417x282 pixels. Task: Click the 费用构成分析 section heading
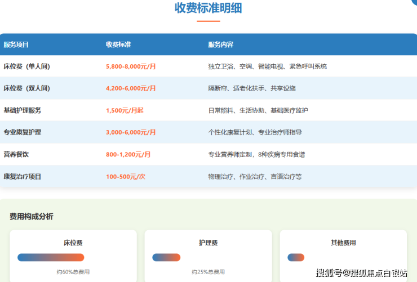32,216
